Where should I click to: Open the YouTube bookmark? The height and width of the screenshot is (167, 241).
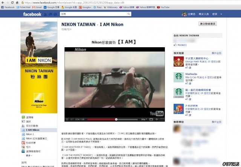pos(163,7)
